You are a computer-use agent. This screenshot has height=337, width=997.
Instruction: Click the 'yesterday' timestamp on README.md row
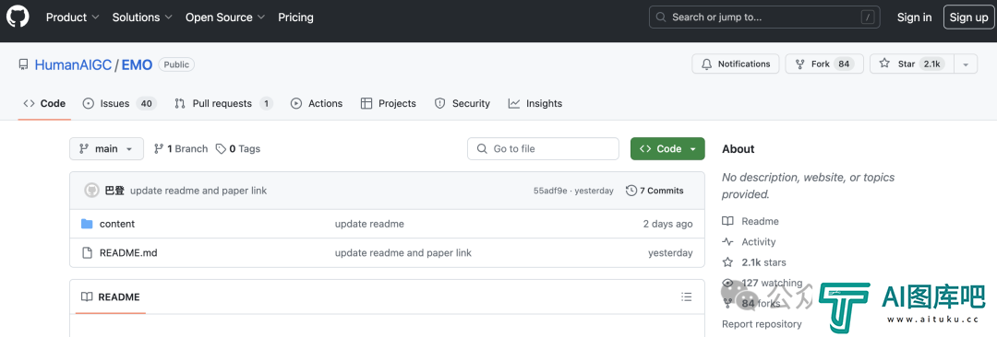[x=670, y=252]
